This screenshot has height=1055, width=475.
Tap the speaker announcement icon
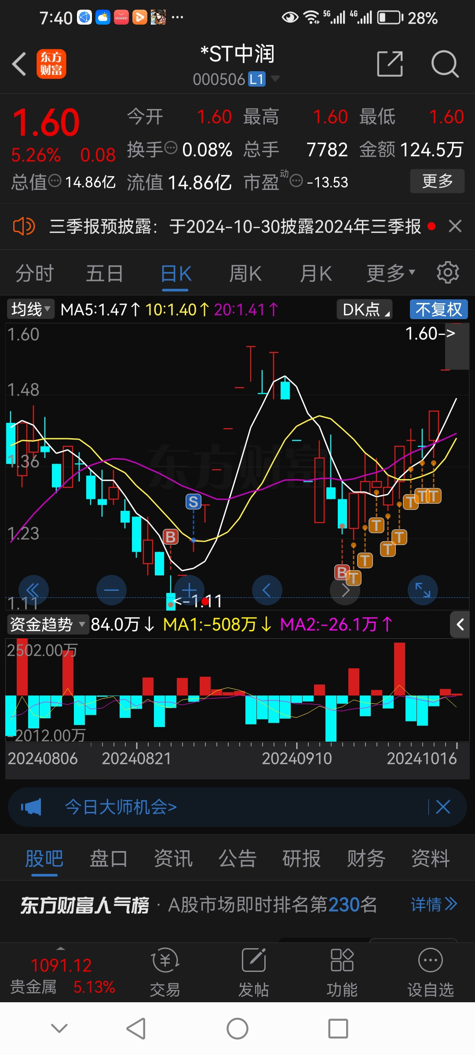click(x=24, y=227)
